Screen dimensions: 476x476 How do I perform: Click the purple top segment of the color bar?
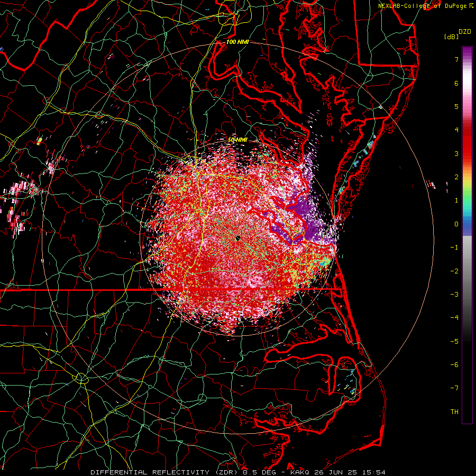coord(467,52)
